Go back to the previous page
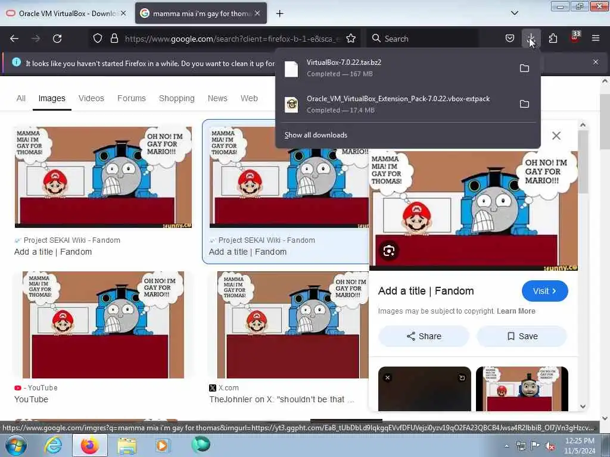Viewport: 610px width, 457px height. coord(14,39)
